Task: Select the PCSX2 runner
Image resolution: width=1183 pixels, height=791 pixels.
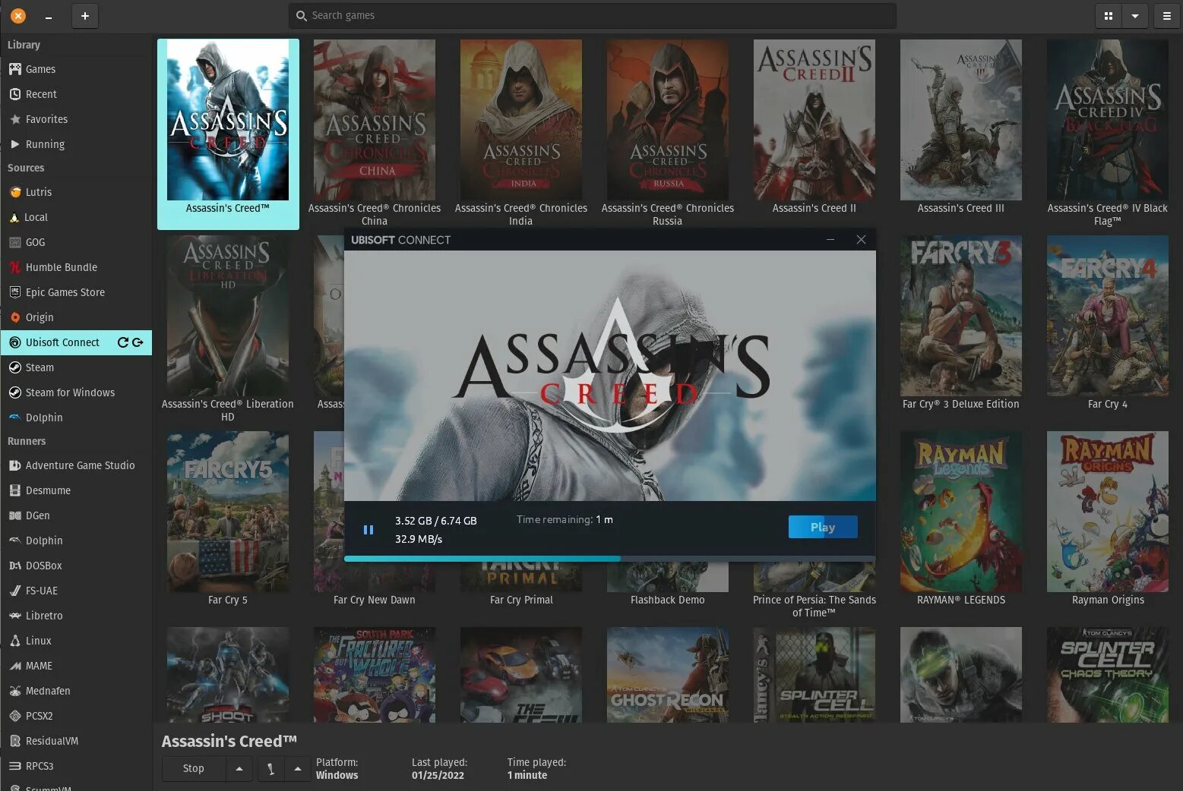Action: (x=76, y=716)
